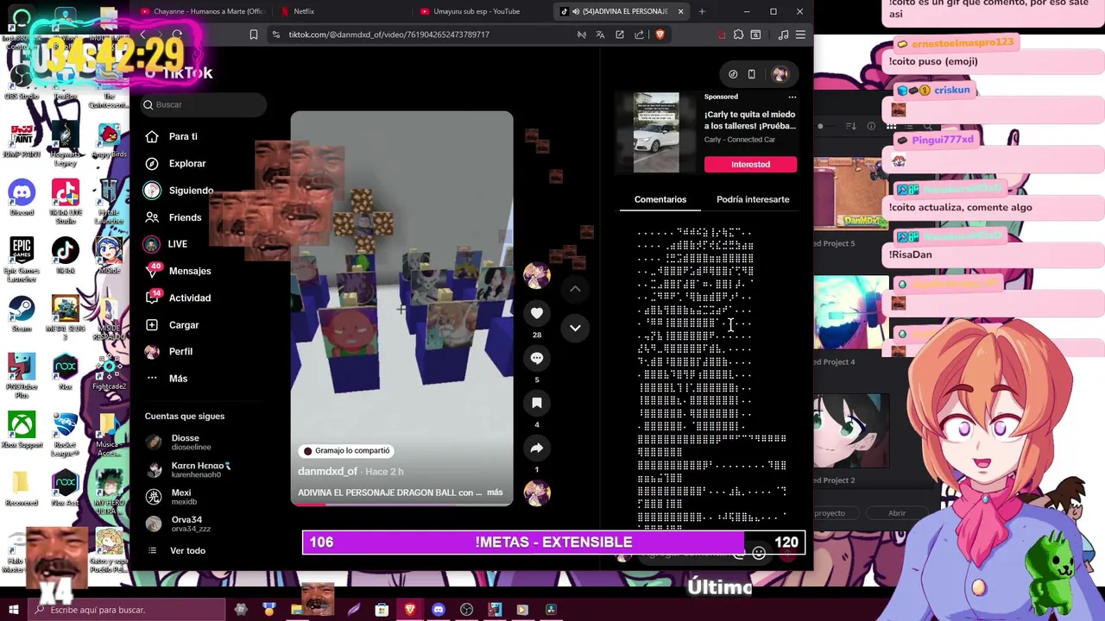The image size is (1105, 621).
Task: Open the browser hamburger menu
Action: coord(800,34)
